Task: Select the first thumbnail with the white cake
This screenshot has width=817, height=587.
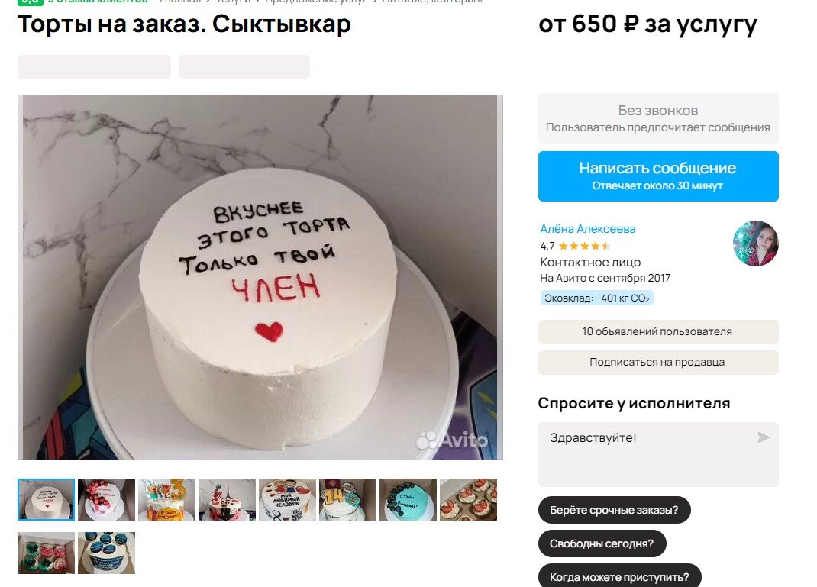Action: pos(47,499)
